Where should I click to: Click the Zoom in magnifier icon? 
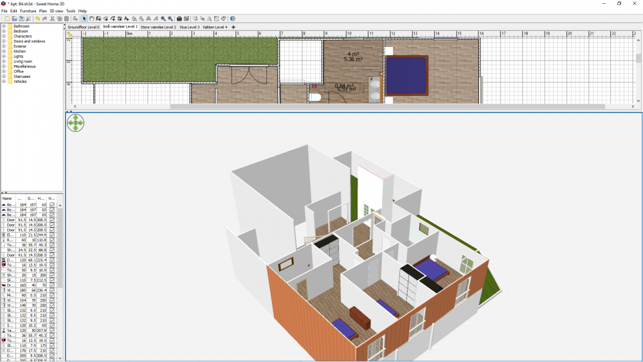[x=163, y=19]
